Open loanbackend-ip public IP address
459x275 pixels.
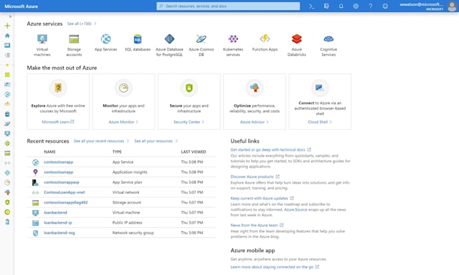pos(58,222)
